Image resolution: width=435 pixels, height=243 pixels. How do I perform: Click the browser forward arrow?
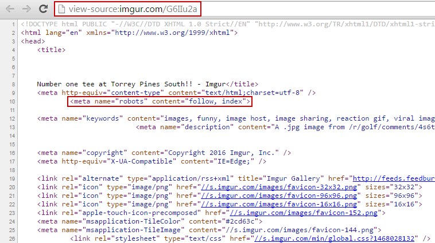click(26, 9)
